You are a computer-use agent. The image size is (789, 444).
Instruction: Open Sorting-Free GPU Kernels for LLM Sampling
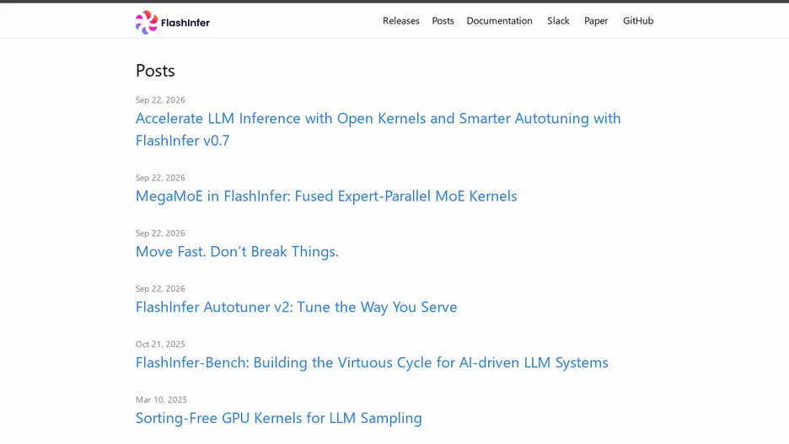(x=279, y=418)
